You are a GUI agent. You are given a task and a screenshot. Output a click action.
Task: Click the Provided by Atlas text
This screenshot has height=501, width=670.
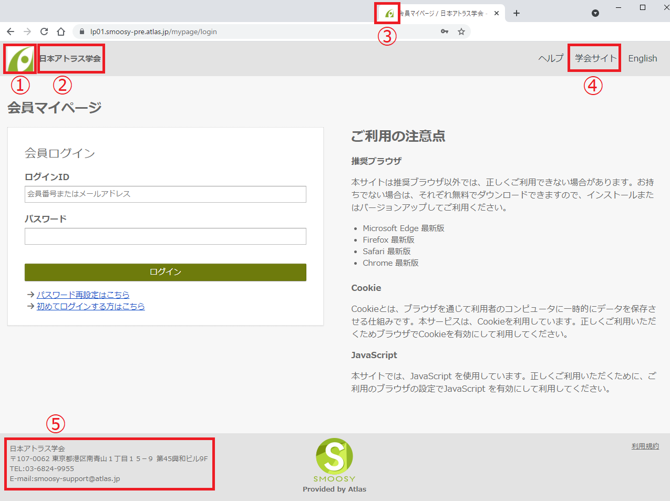pyautogui.click(x=335, y=489)
